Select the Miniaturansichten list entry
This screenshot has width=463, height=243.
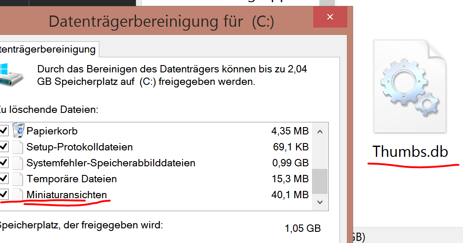click(66, 195)
